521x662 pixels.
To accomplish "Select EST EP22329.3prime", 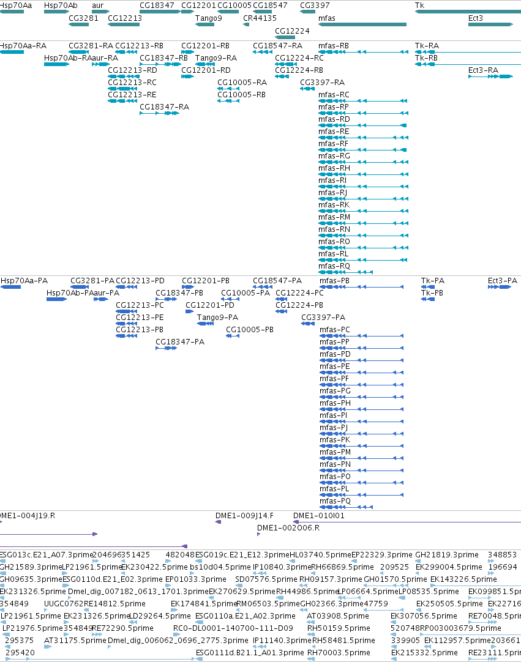I will click(382, 555).
